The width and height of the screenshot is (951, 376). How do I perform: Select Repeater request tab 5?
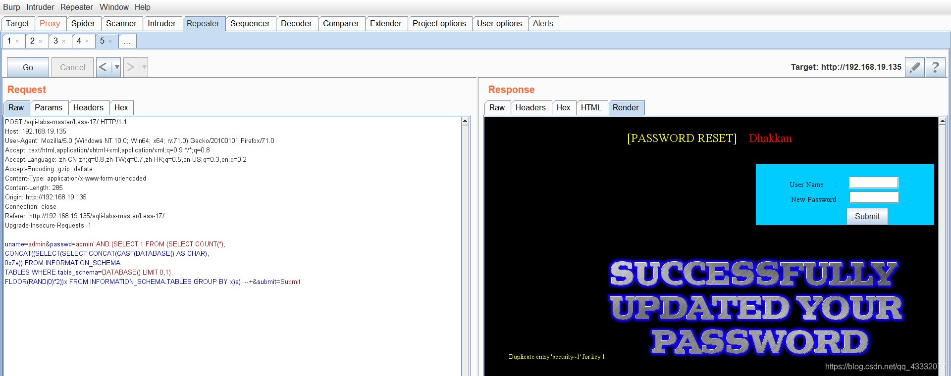[103, 41]
